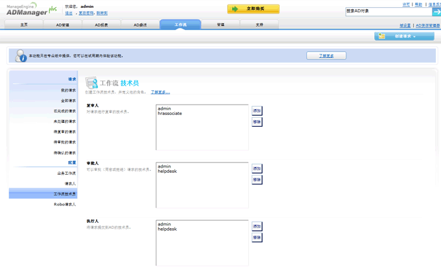Viewport: 441px width, 269px height.
Task: Open the AD报表 tab
Action: (x=101, y=25)
